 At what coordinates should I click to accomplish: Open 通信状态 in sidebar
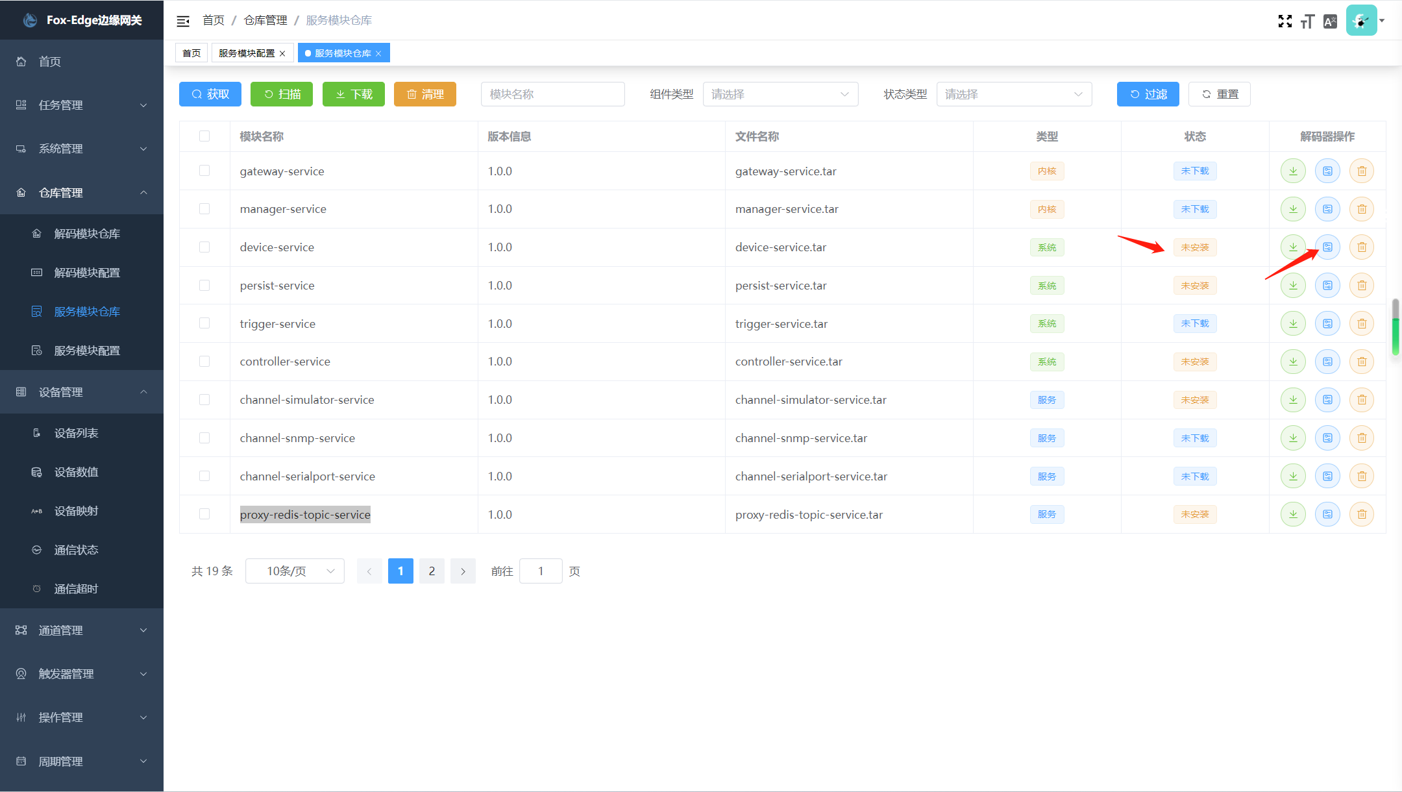coord(82,550)
